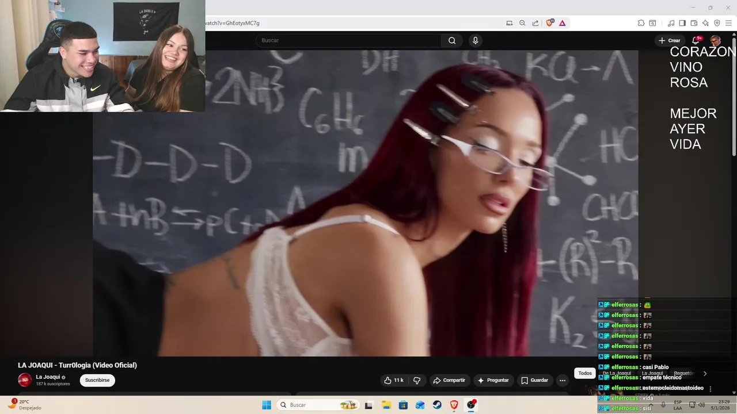Open the Brave Wallet icon
The width and height of the screenshot is (737, 414).
point(694,23)
